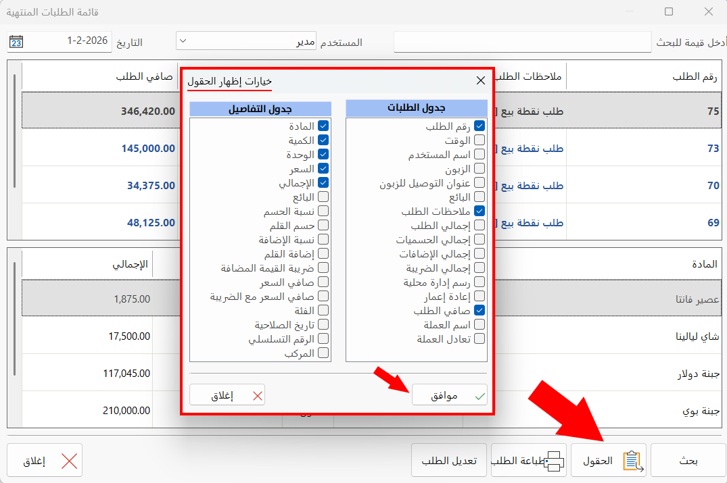Disable the صافي الطلب checkbox

click(x=479, y=309)
